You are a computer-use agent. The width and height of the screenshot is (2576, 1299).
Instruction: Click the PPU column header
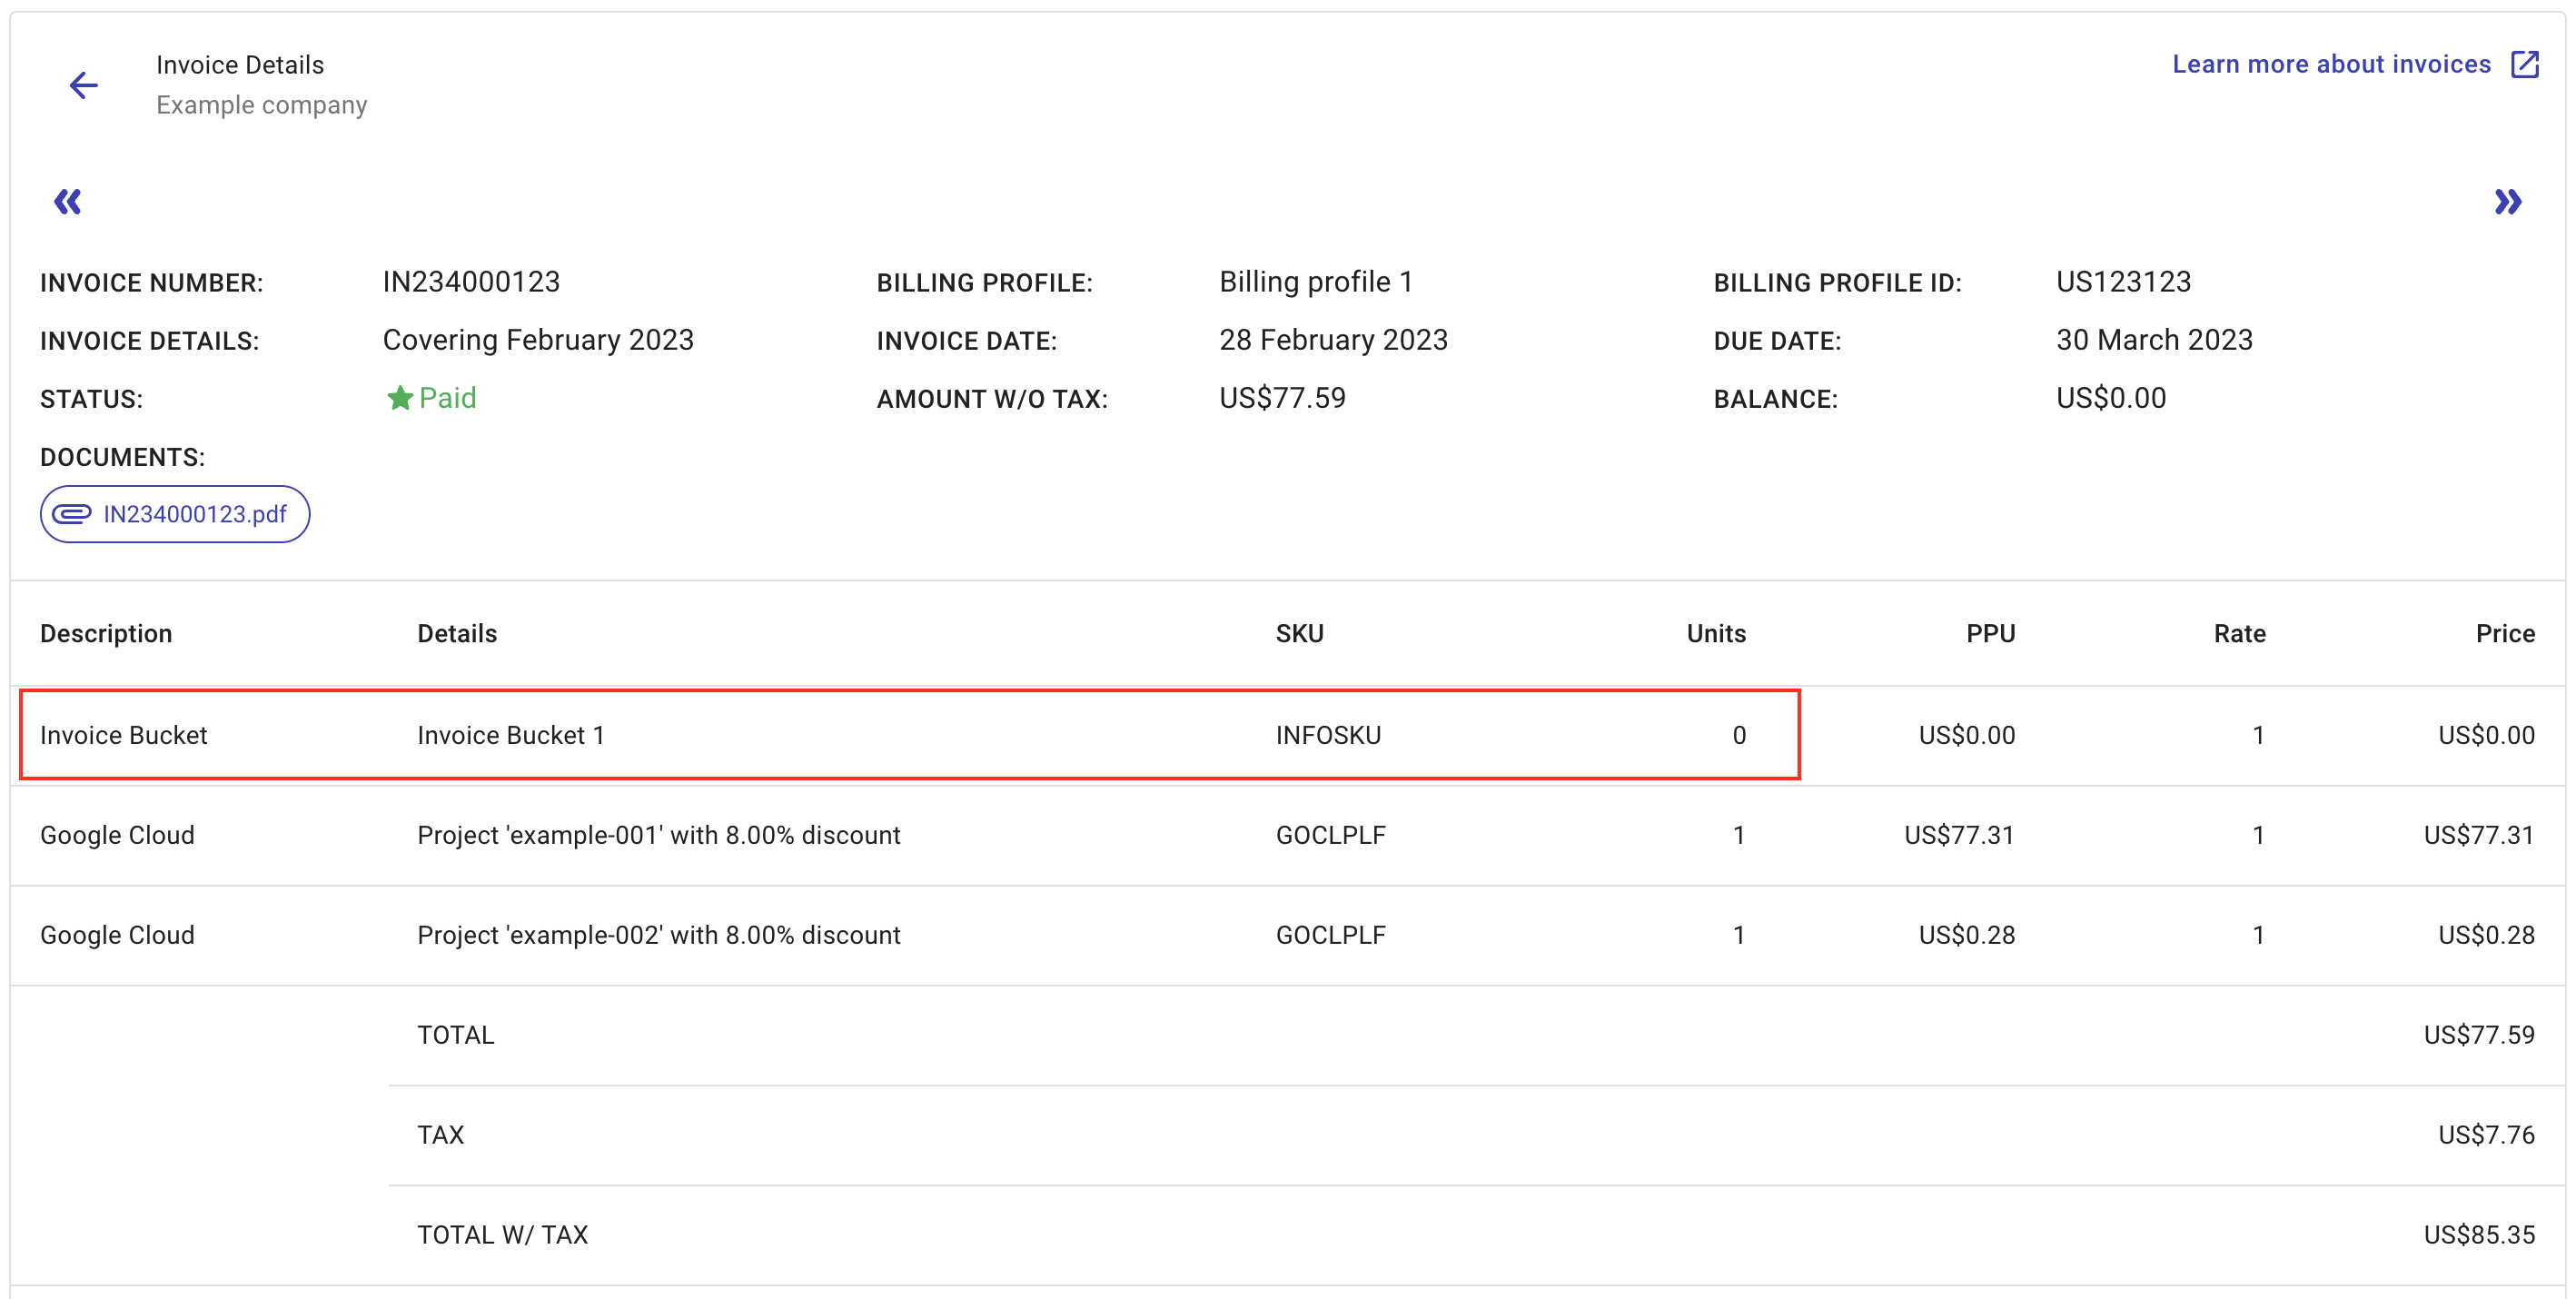1989,633
